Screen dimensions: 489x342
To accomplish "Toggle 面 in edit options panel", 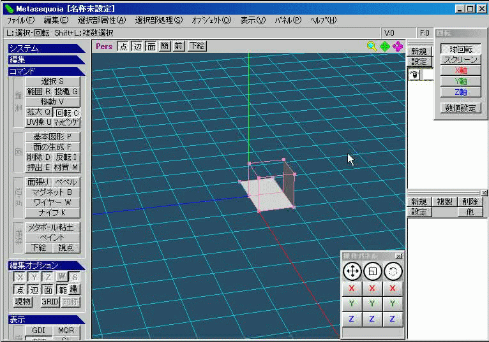I will [x=48, y=290].
